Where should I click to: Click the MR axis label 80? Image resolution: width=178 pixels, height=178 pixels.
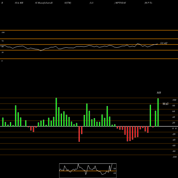(x=173, y=106)
